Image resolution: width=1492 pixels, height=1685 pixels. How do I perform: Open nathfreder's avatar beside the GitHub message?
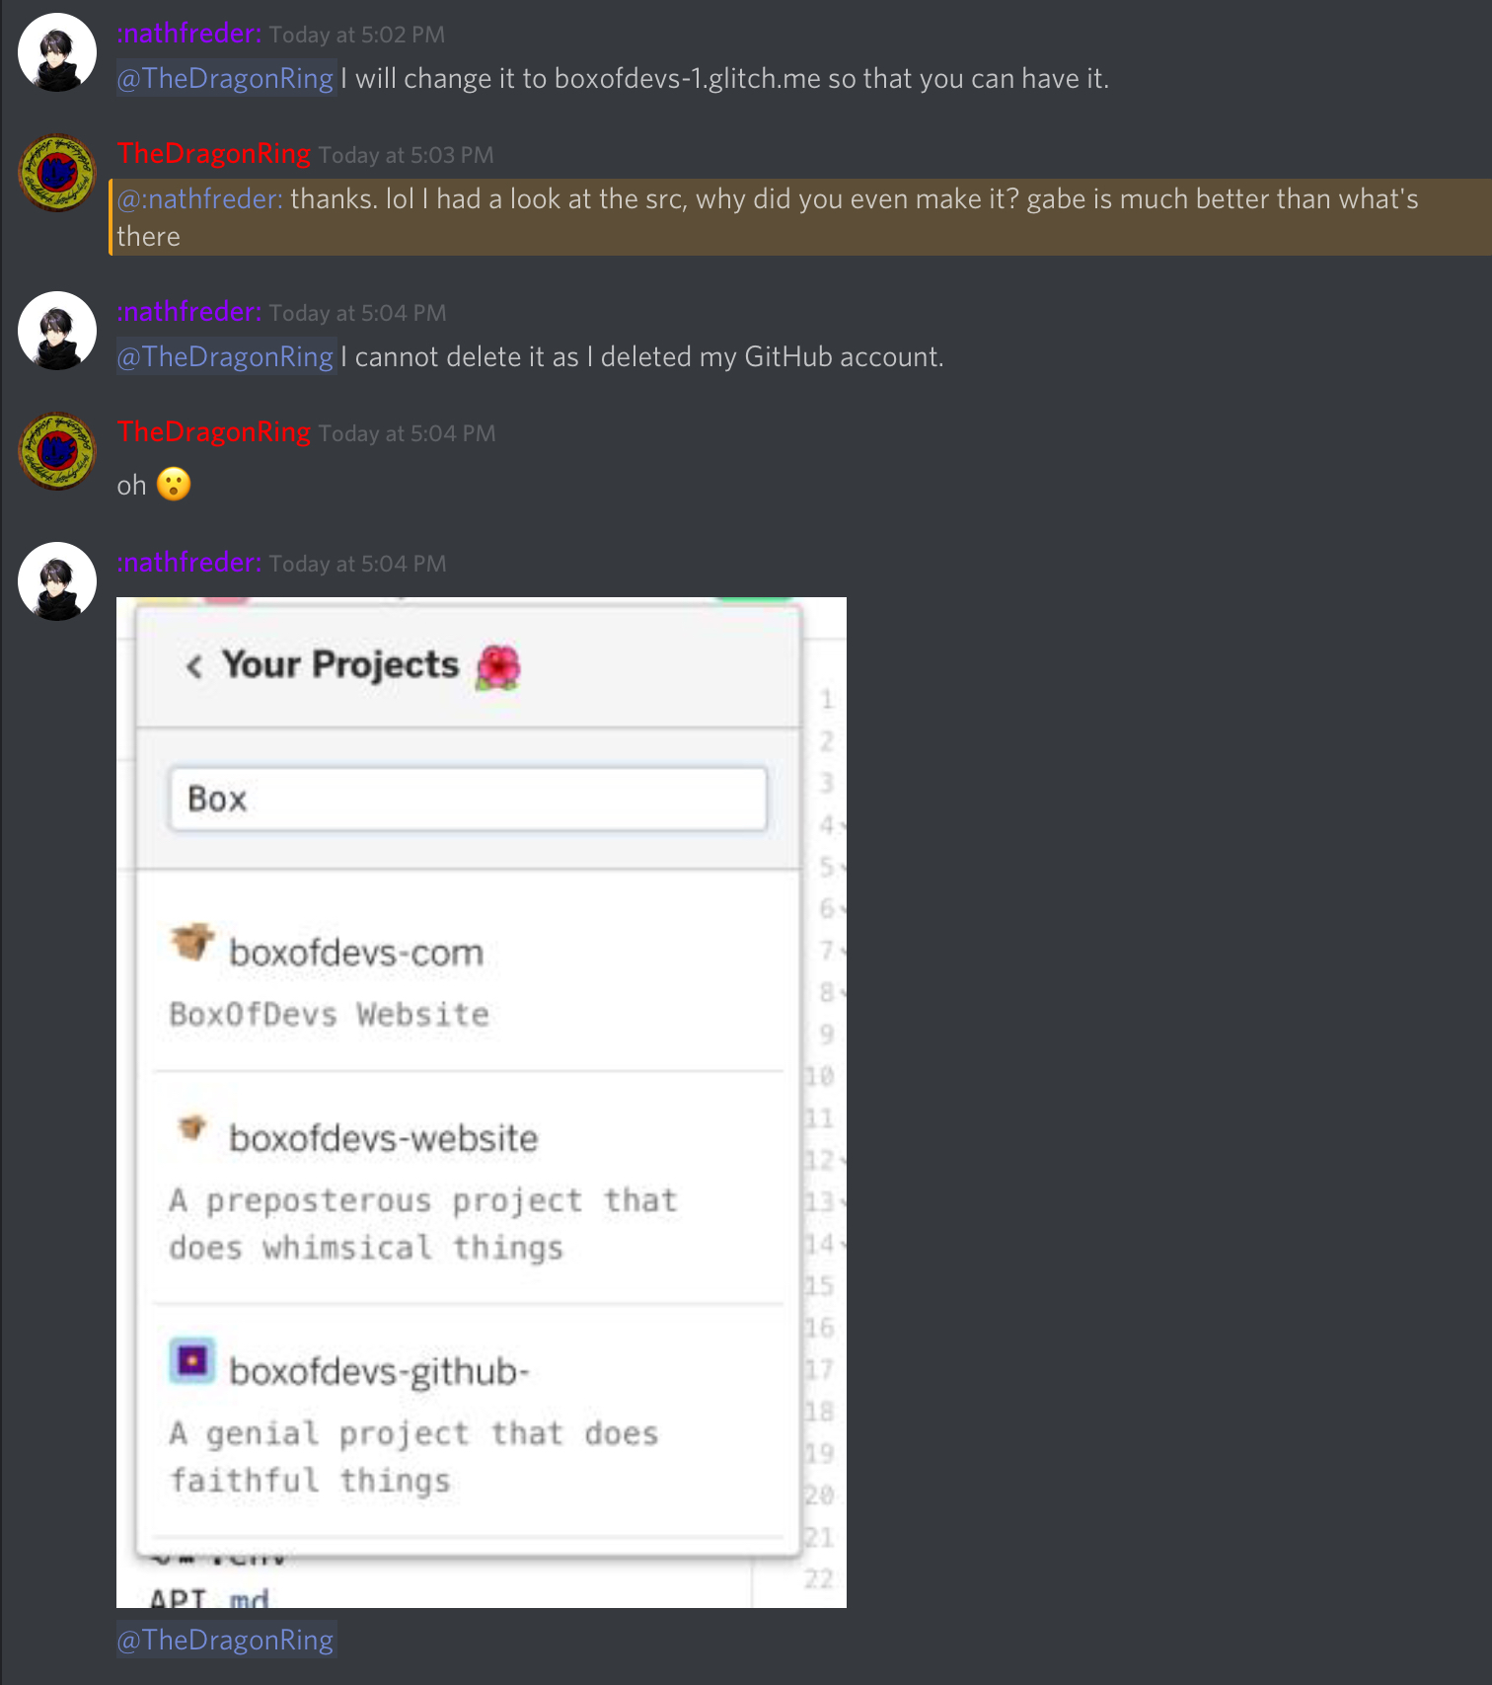(x=57, y=331)
